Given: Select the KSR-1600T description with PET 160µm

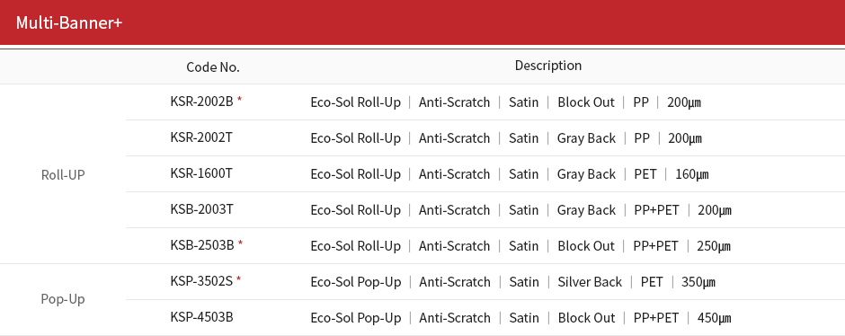Looking at the screenshot, I should click(x=510, y=174).
